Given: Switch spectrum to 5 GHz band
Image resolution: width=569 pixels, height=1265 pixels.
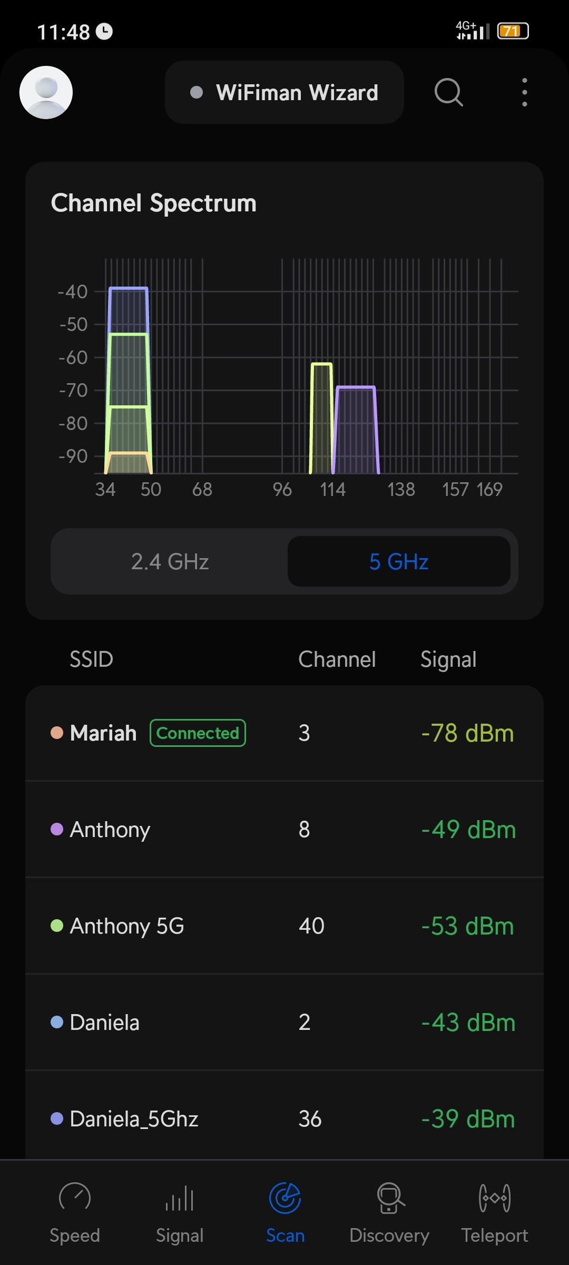Looking at the screenshot, I should (399, 561).
